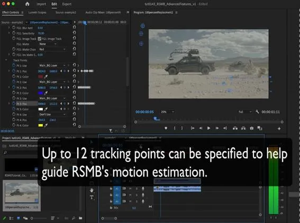This screenshot has height=223, width=300.
Task: Select the 100percentReplacement clip thumbnail
Action: coord(21,192)
